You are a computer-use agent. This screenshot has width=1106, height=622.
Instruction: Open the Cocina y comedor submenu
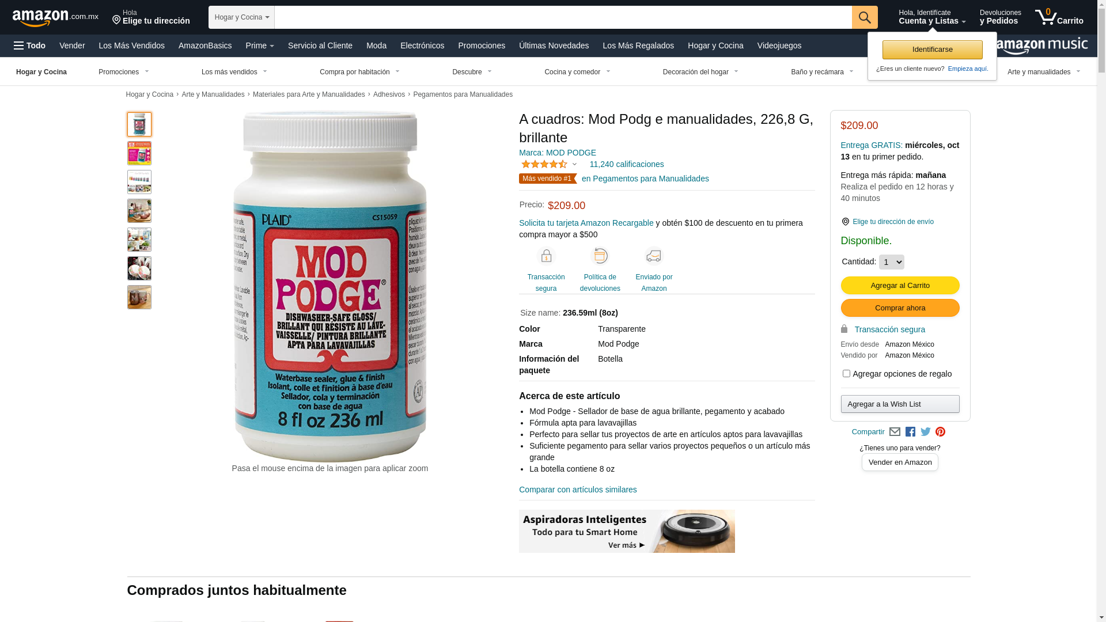pos(577,72)
